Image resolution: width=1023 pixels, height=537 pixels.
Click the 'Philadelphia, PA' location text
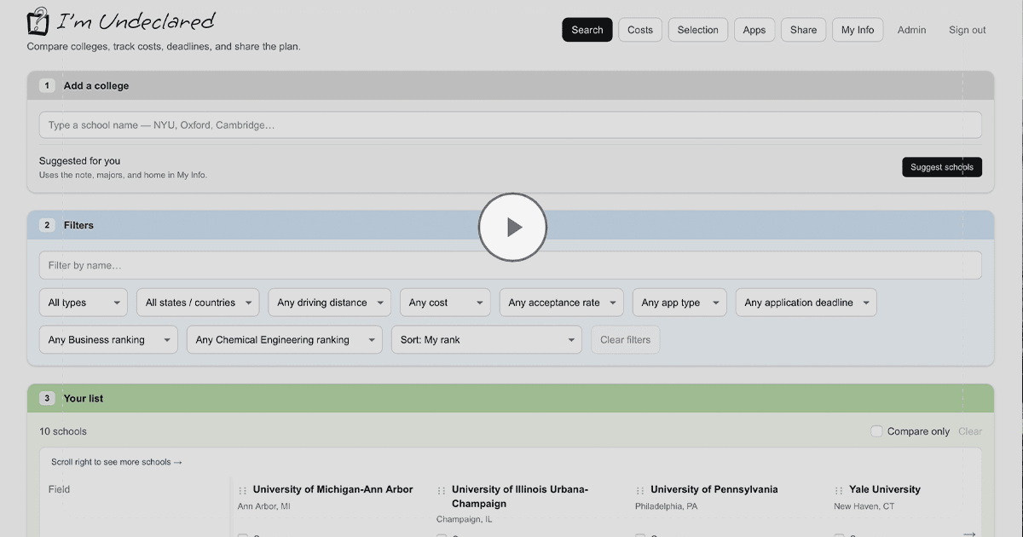667,506
